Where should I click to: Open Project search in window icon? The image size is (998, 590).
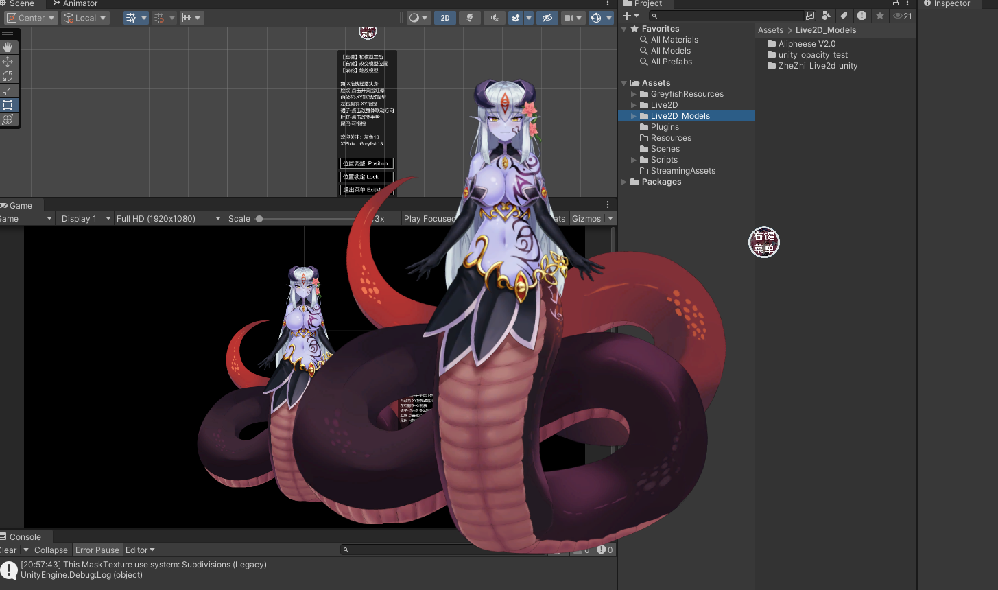pyautogui.click(x=810, y=16)
